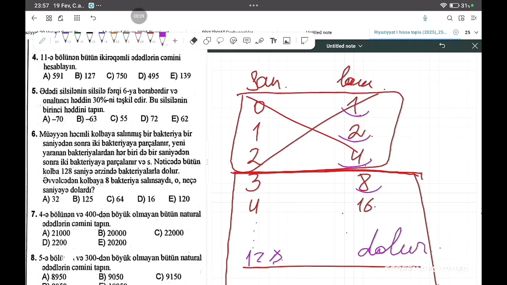Select the Lasso selection tool
507x285 pixels.
pyautogui.click(x=220, y=41)
